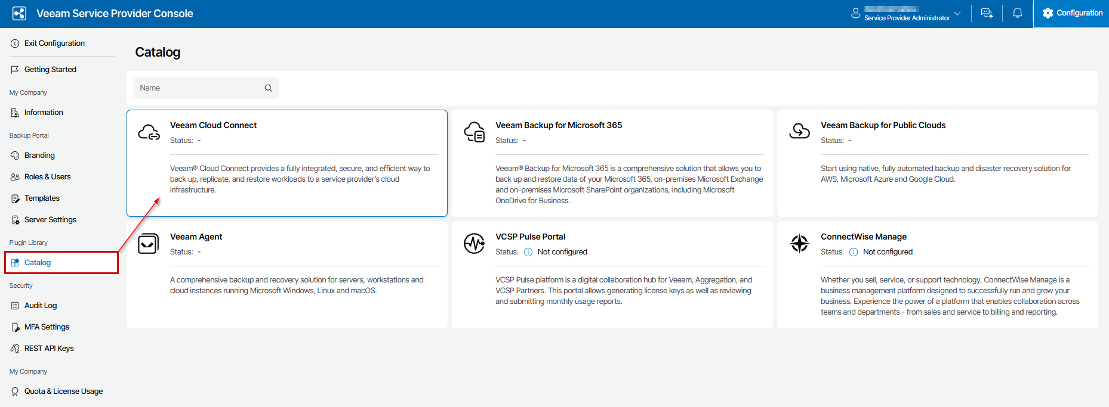The image size is (1109, 407).
Task: Click the MFA Settings phone icon
Action: click(x=15, y=327)
